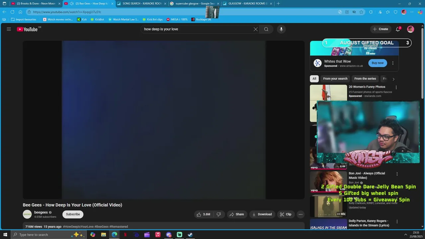Open the Rocktape UK bookmark
Image resolution: width=425 pixels, height=239 pixels.
201,20
